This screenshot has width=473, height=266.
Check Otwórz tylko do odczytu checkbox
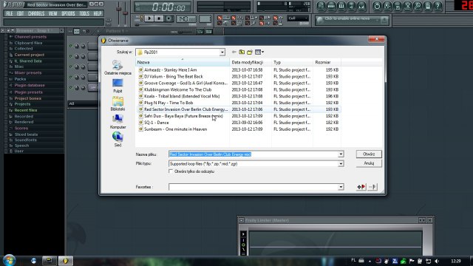coord(171,171)
